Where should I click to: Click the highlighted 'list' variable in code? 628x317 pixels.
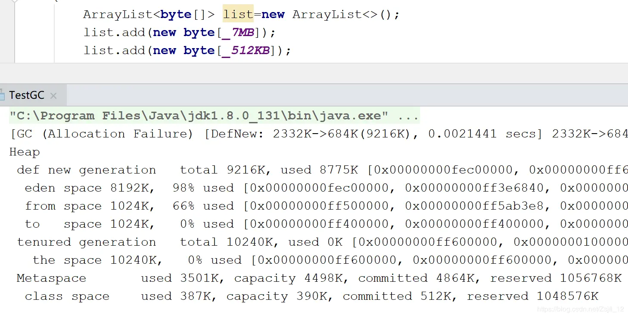238,14
